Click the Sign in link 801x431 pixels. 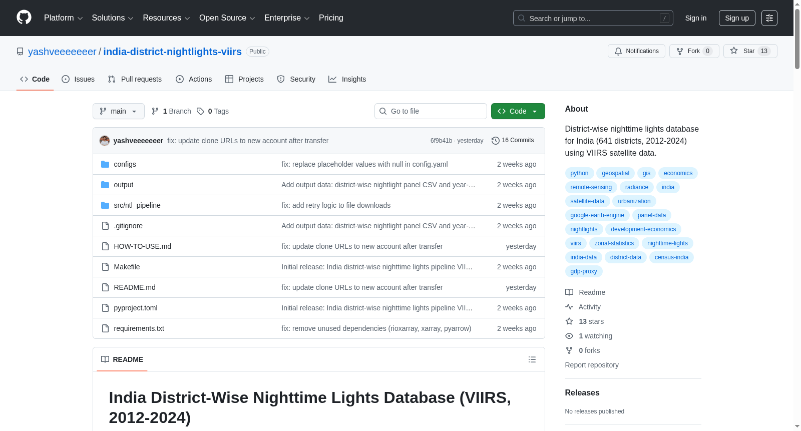click(x=696, y=18)
